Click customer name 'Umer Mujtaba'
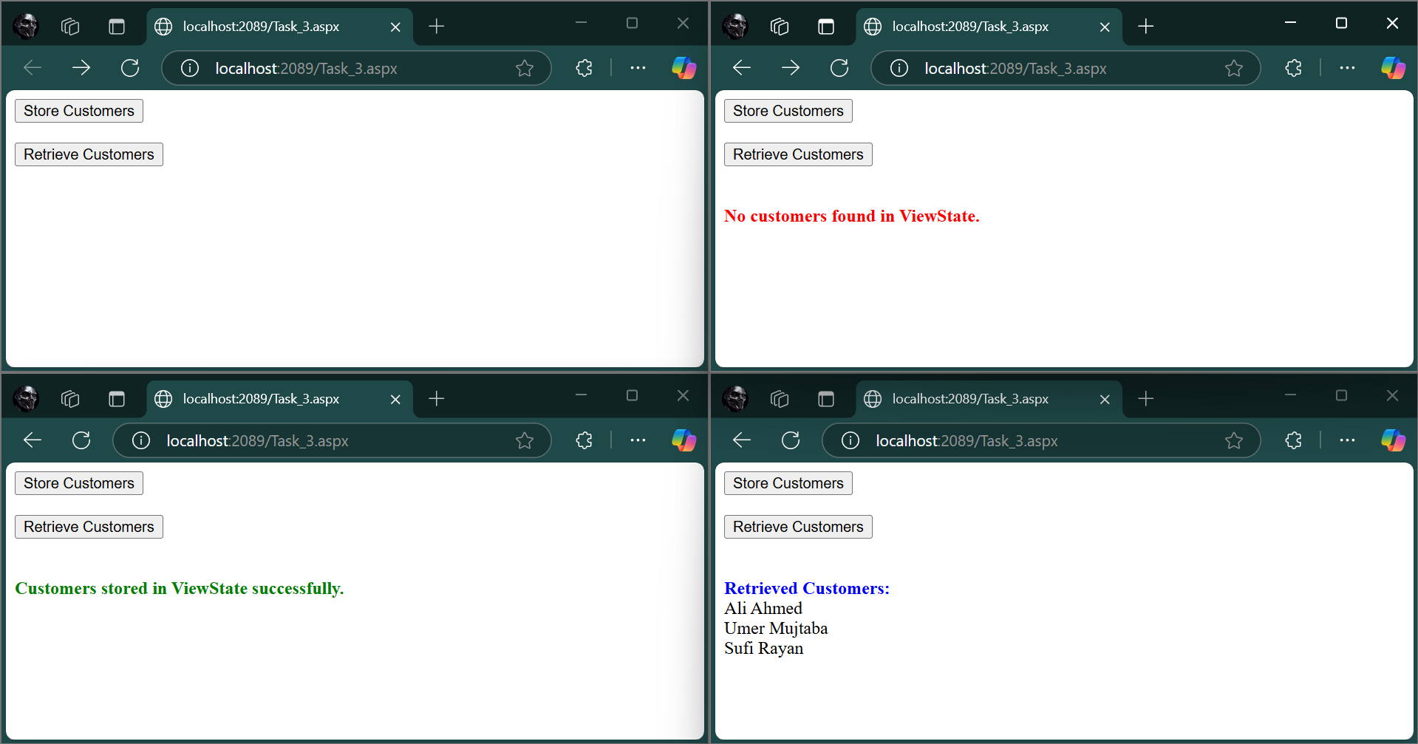This screenshot has width=1418, height=744. click(x=776, y=628)
